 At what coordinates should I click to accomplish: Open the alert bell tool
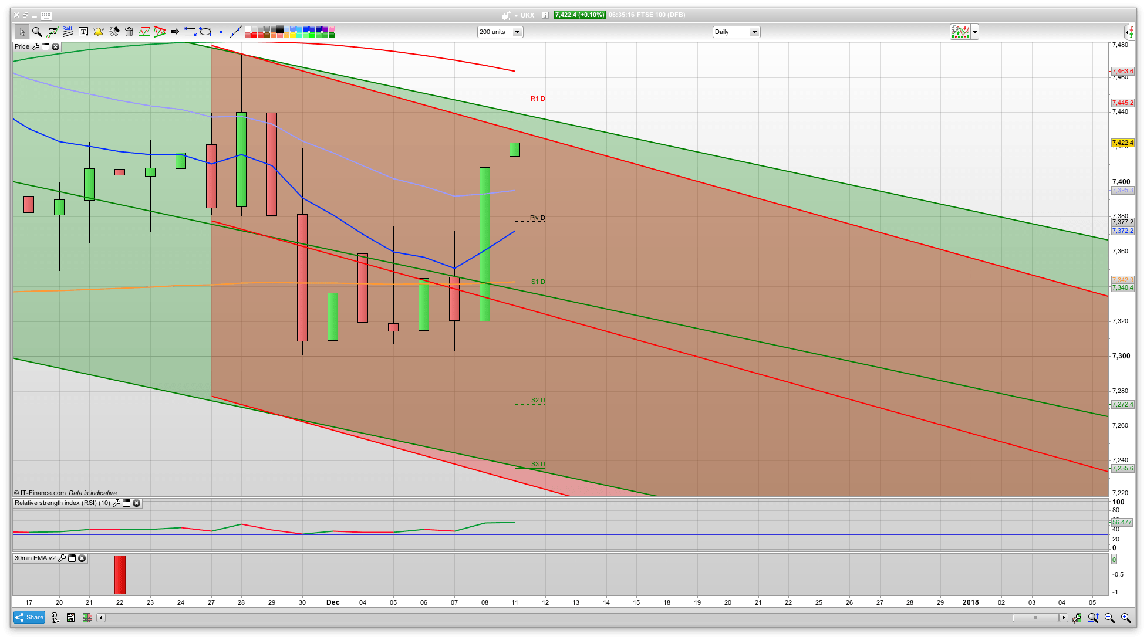[98, 32]
